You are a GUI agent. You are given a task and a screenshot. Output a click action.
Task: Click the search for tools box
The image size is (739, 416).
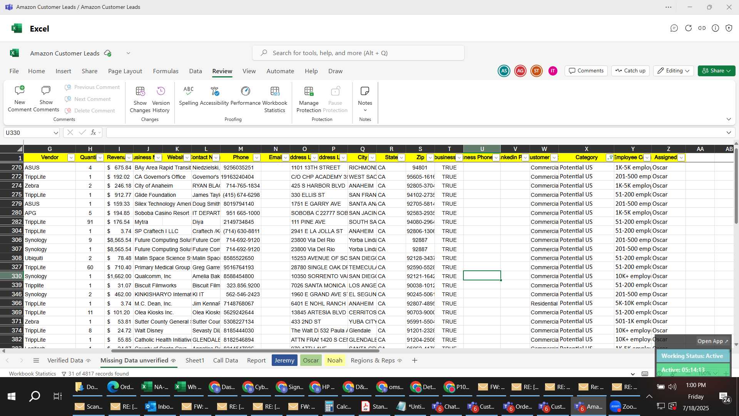358,53
